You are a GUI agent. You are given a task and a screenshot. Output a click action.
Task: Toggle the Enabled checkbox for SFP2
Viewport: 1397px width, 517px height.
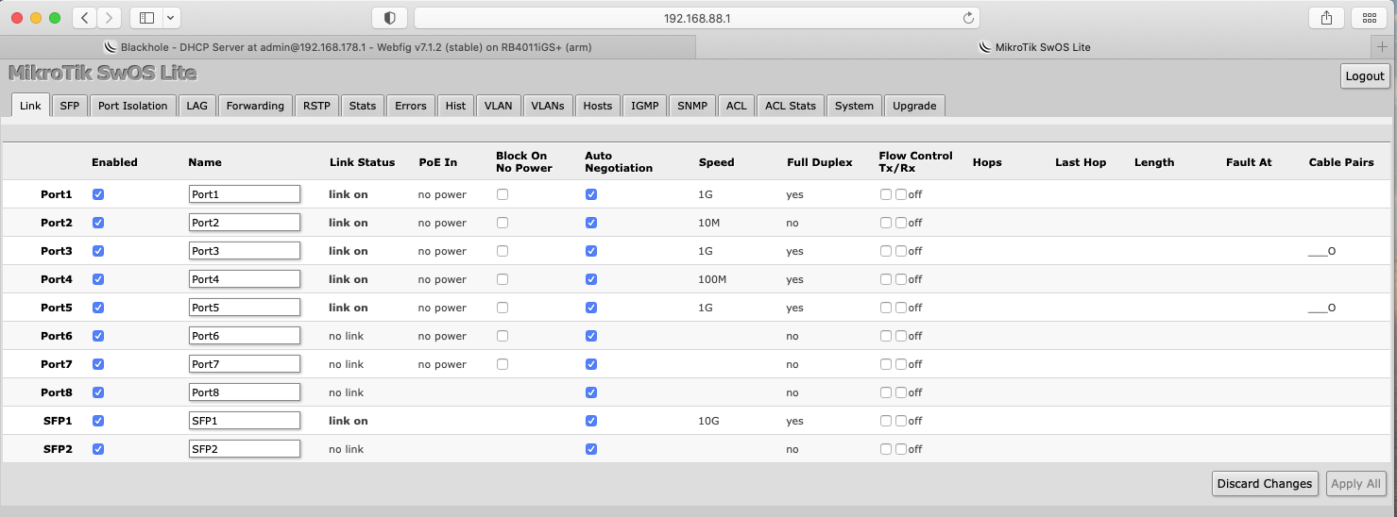[98, 449]
